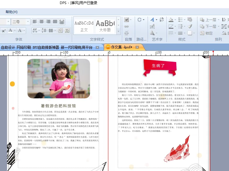The height and width of the screenshot is (171, 229).
Task: Click the 段 paragraph settings icon
Action: coord(60,30)
